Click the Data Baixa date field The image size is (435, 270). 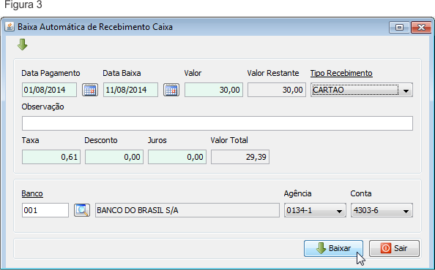point(130,90)
